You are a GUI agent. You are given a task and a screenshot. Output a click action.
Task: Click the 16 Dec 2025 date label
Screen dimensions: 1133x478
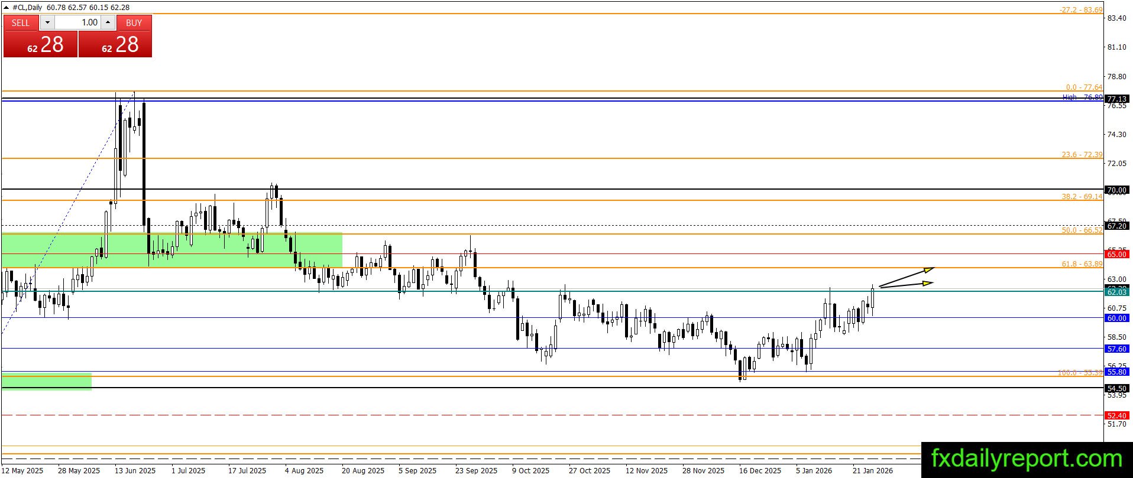[x=760, y=471]
